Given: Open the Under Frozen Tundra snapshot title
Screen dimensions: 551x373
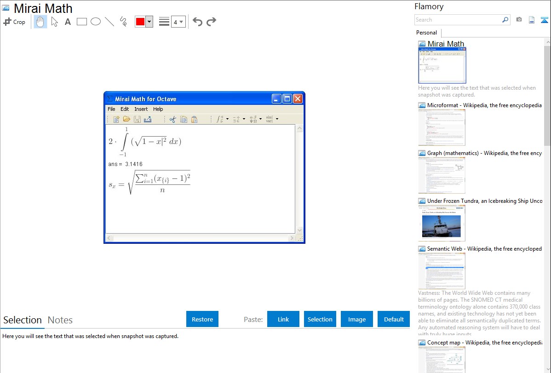Looking at the screenshot, I should pos(485,201).
